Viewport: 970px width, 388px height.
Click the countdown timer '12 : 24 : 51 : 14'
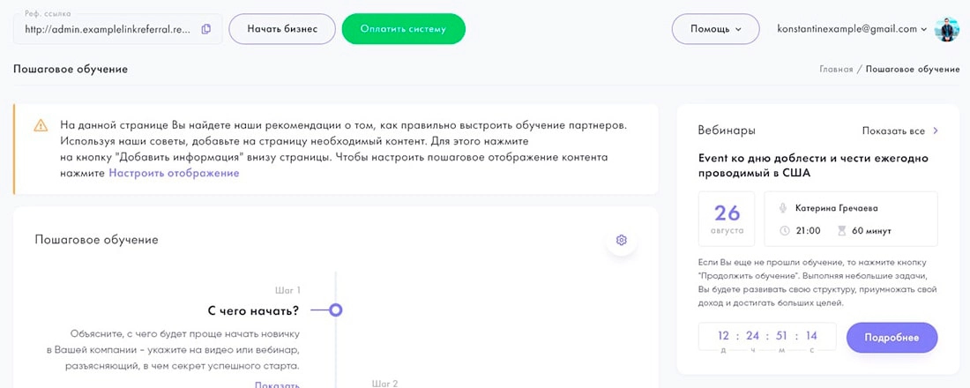767,339
